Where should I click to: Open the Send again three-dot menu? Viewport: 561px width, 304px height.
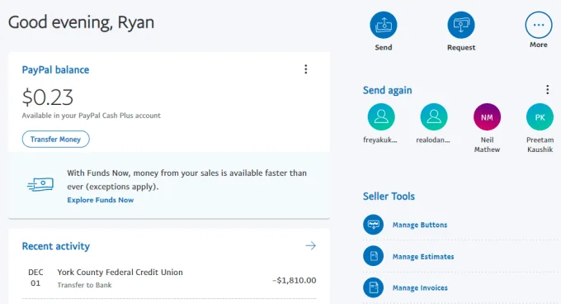[548, 89]
